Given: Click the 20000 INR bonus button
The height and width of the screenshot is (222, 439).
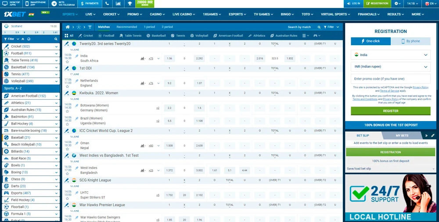Looking at the screenshot, I should [x=145, y=4].
